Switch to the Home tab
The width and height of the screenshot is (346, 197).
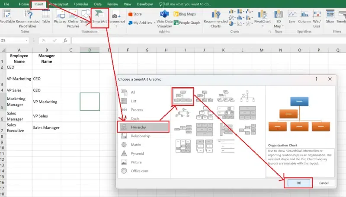point(24,4)
